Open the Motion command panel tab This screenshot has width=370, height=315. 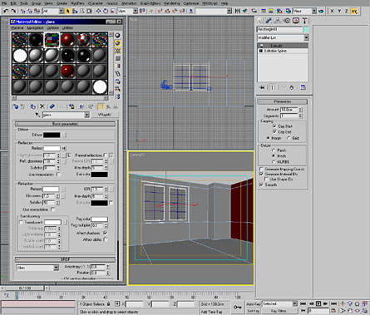(x=287, y=21)
